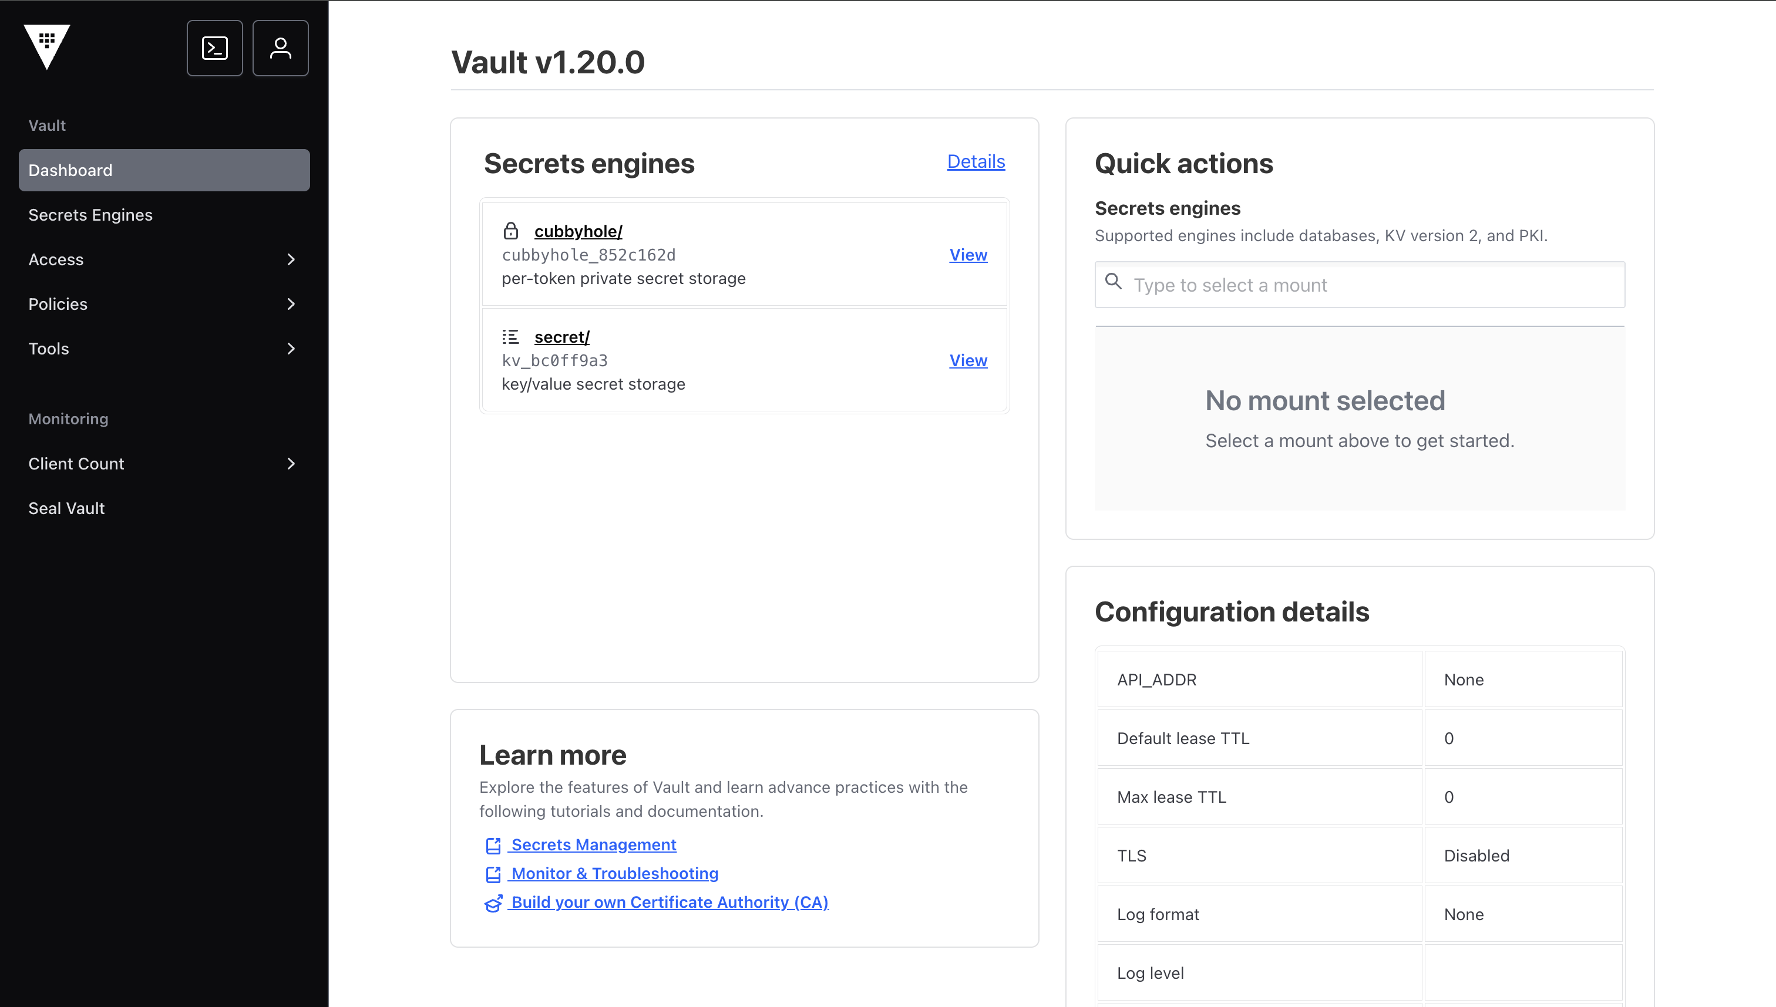The width and height of the screenshot is (1776, 1007).
Task: Click the lock icon beside cubbyhole/
Action: 511,230
